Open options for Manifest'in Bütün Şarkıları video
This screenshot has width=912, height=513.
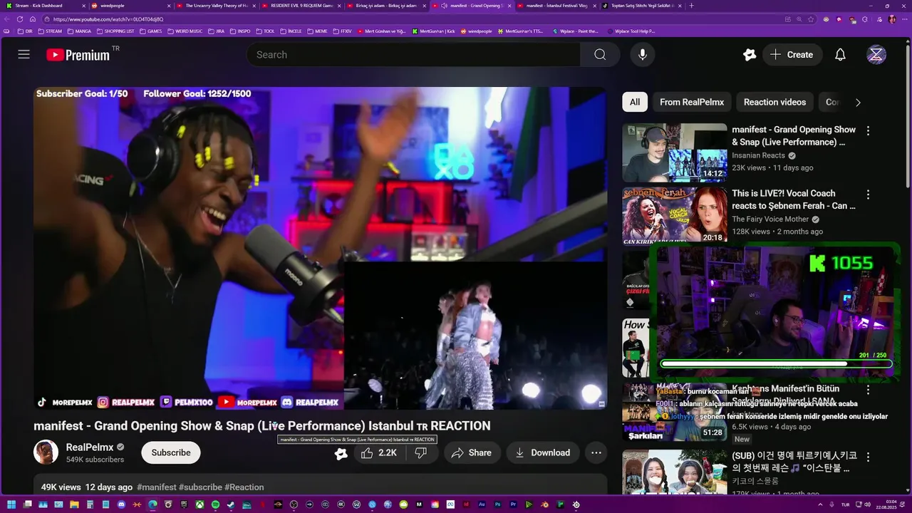click(868, 390)
